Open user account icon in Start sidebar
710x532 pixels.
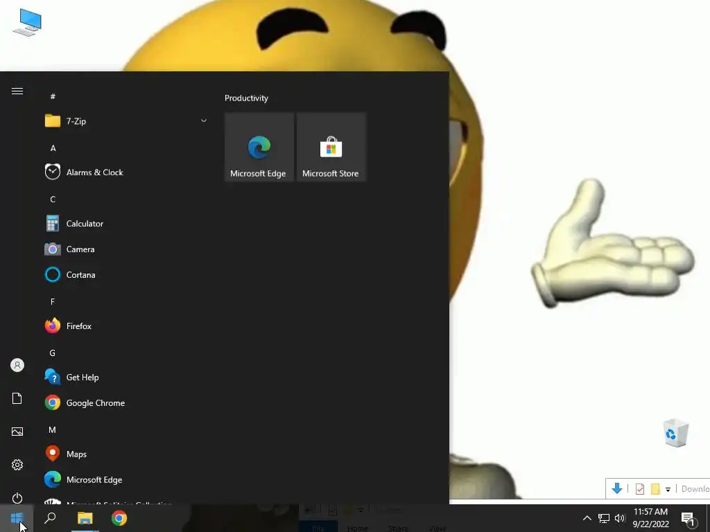pyautogui.click(x=17, y=365)
